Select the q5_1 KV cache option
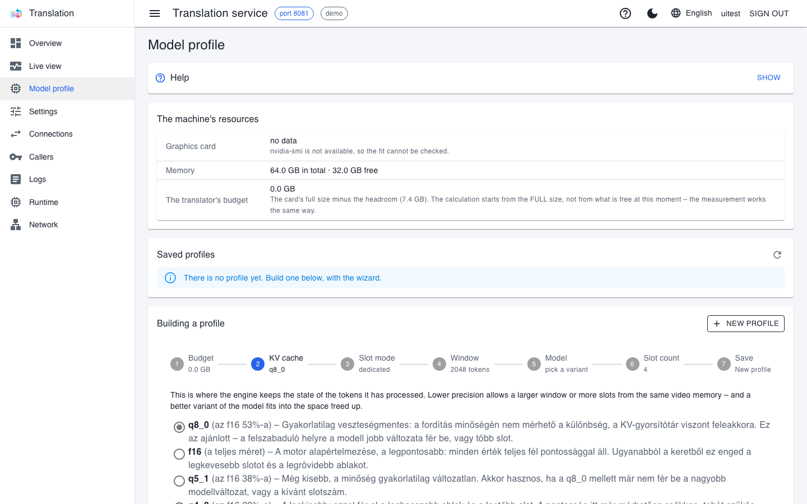Screen dimensions: 807x504 179,481
